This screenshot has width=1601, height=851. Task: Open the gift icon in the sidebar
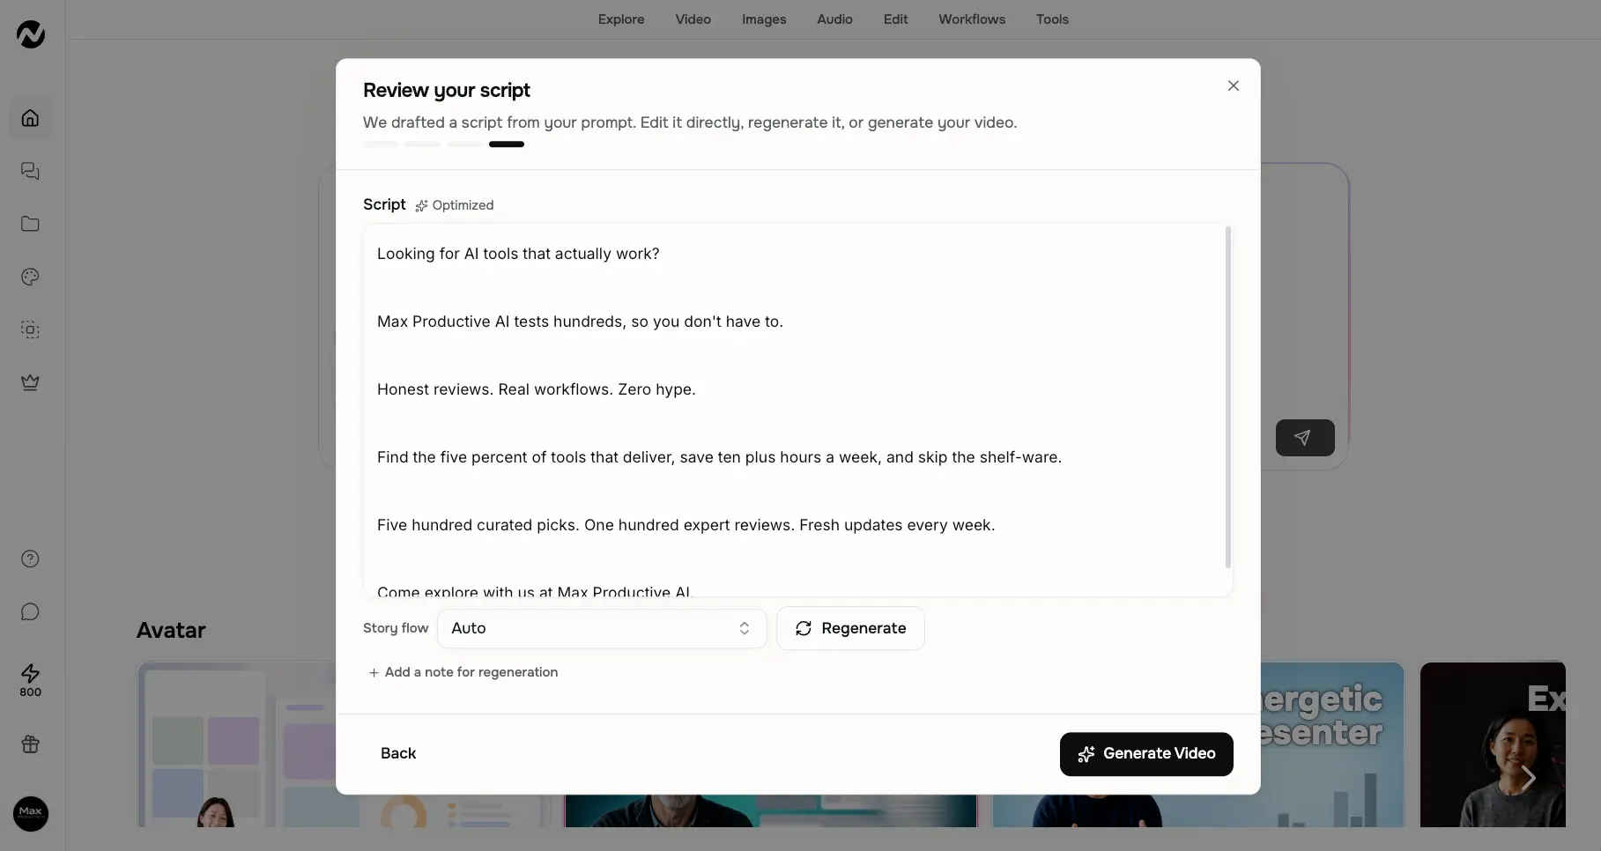point(31,744)
